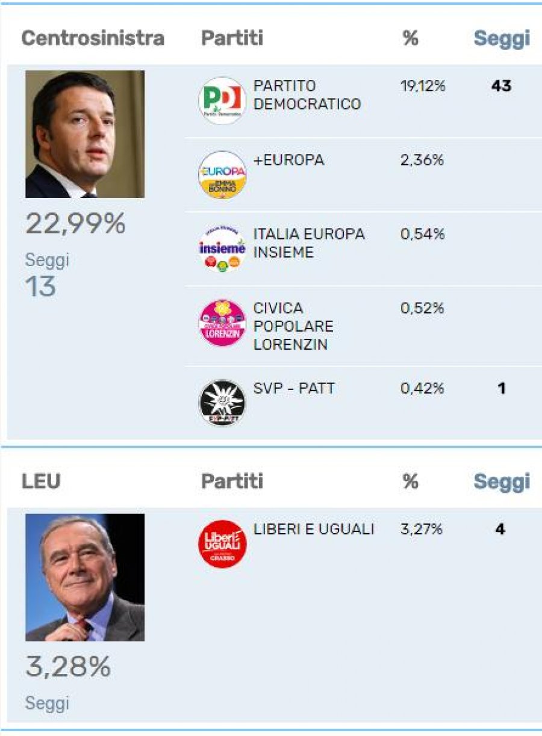This screenshot has height=736, width=542.
Task: Click the Partito Democratico logo icon
Action: click(222, 101)
